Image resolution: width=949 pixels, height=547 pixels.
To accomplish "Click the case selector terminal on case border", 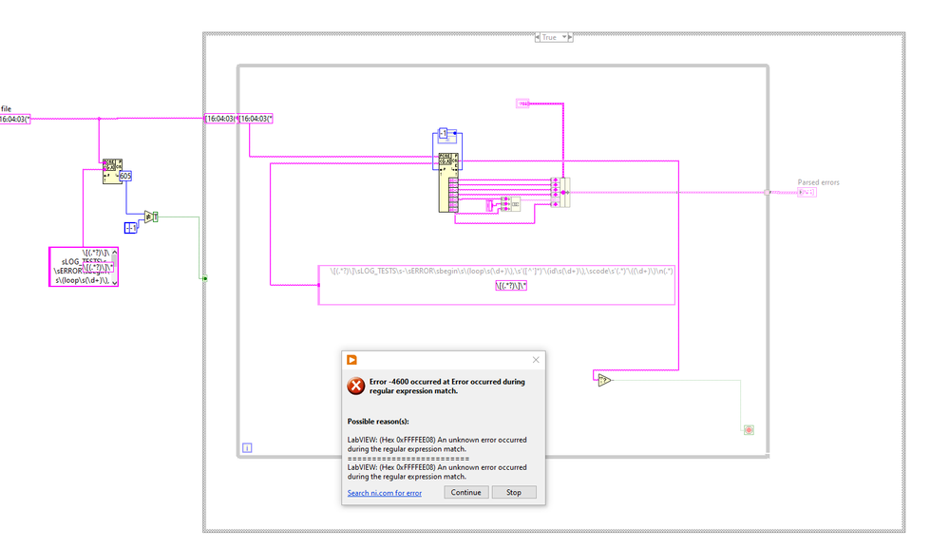I will [x=204, y=278].
